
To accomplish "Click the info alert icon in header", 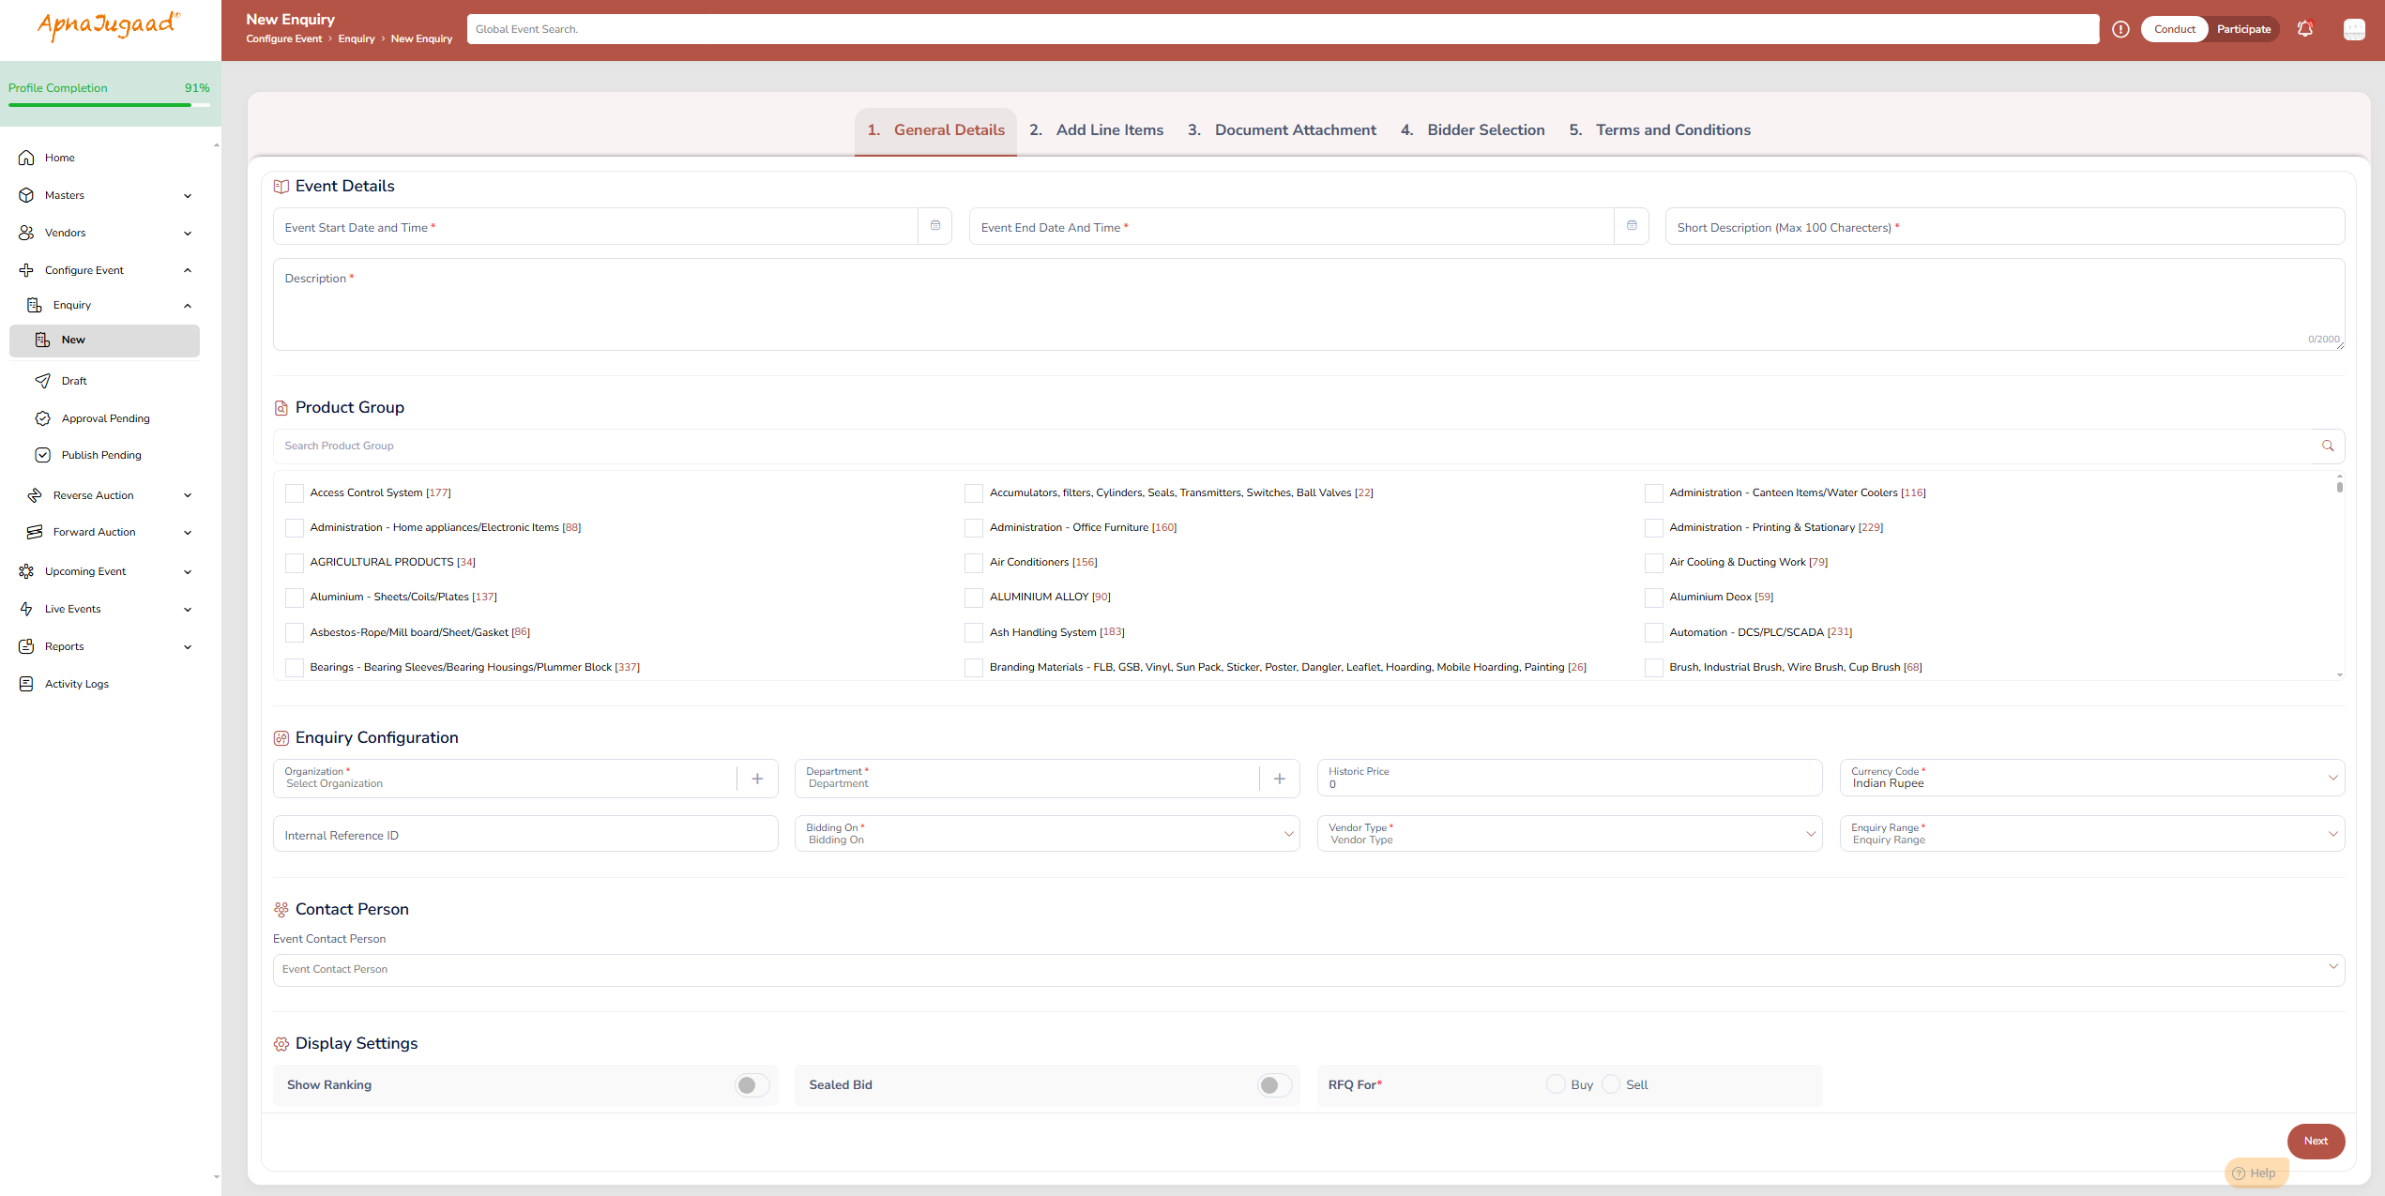I will 2120,29.
